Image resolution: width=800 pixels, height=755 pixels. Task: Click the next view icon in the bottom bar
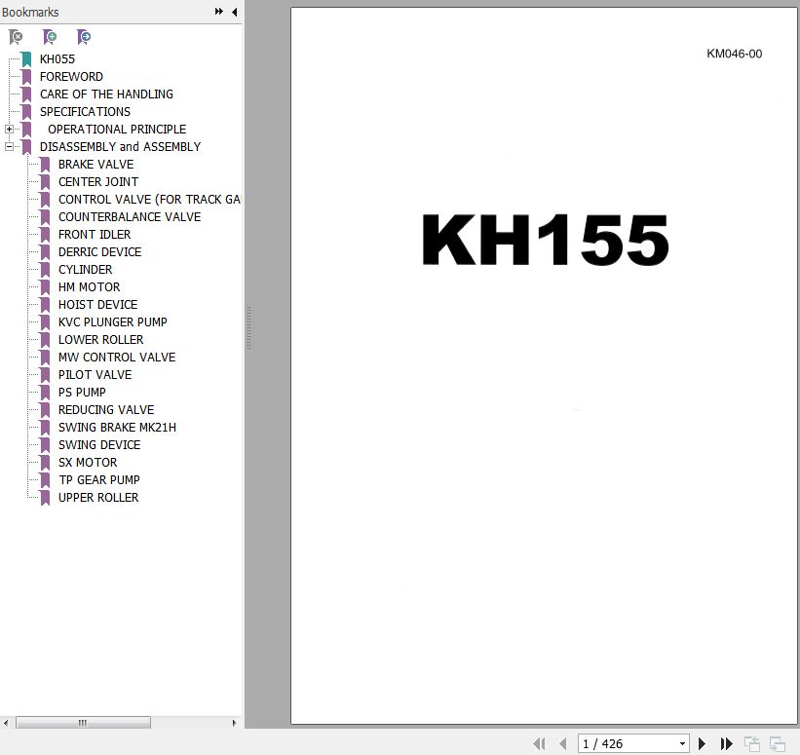[777, 743]
